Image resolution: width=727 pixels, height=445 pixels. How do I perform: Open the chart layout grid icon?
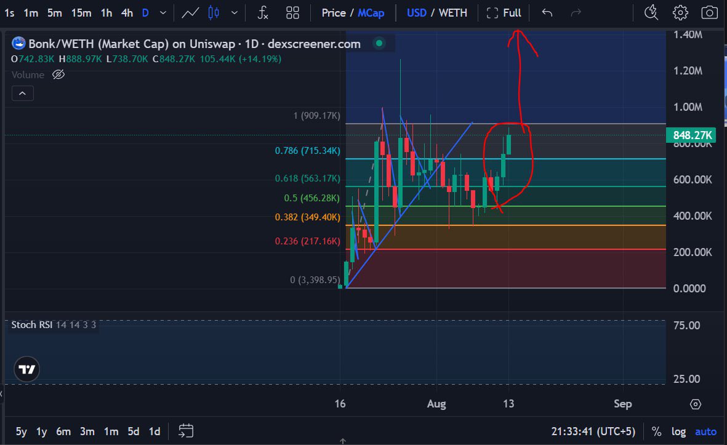[292, 13]
